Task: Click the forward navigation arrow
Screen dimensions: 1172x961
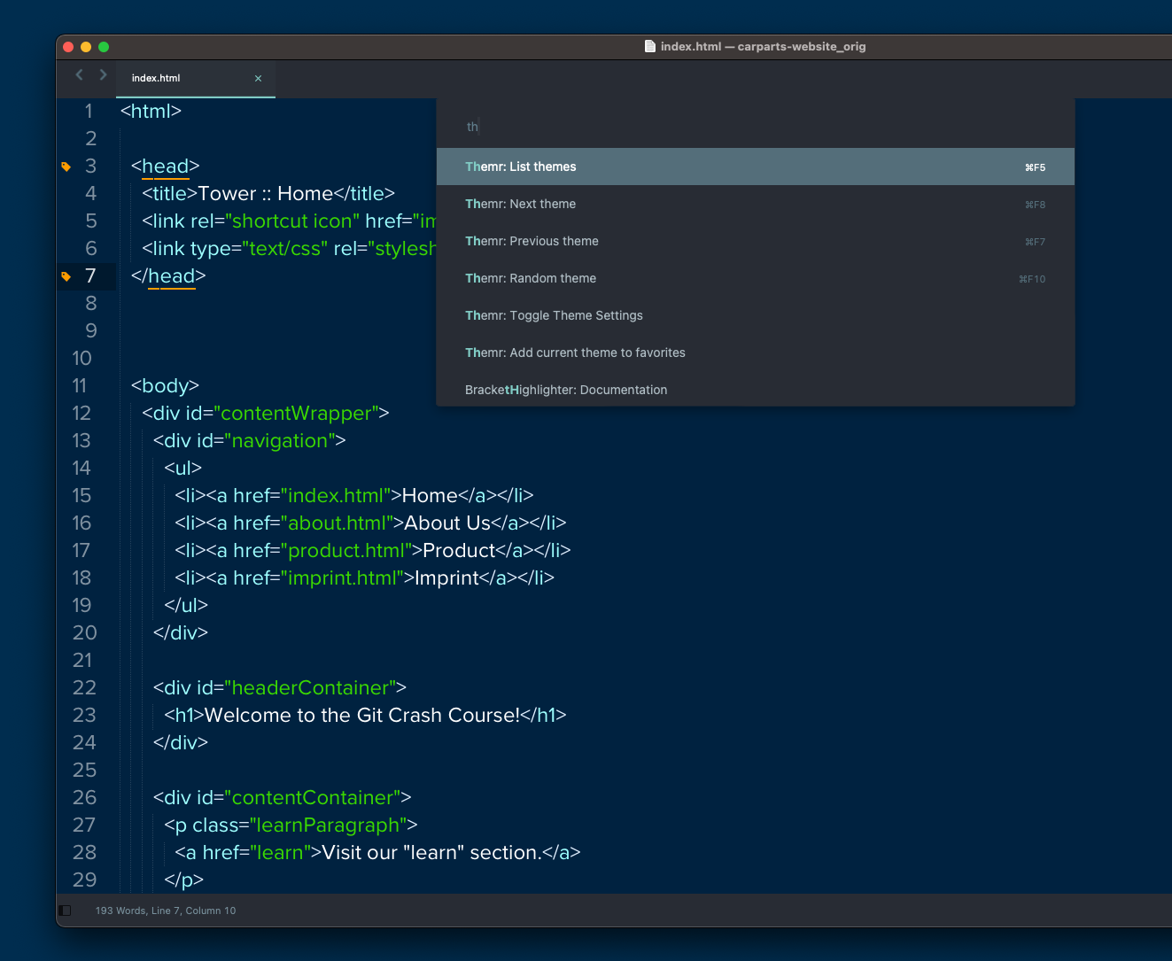Action: click(103, 74)
